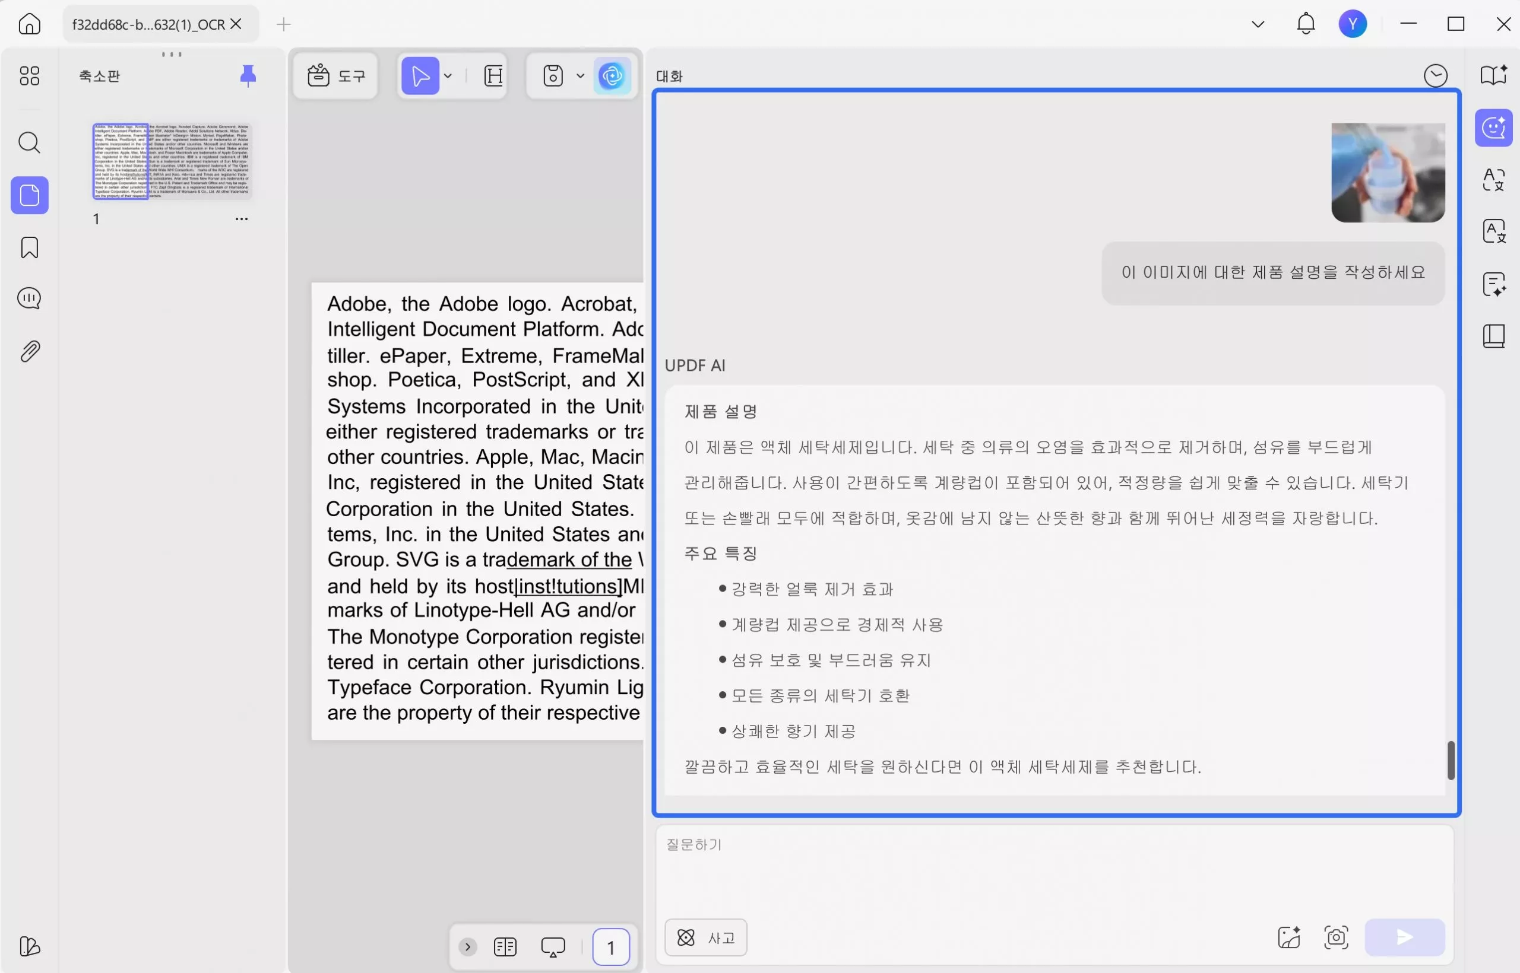
Task: Click user message about 제품 설명
Action: coord(1274,273)
